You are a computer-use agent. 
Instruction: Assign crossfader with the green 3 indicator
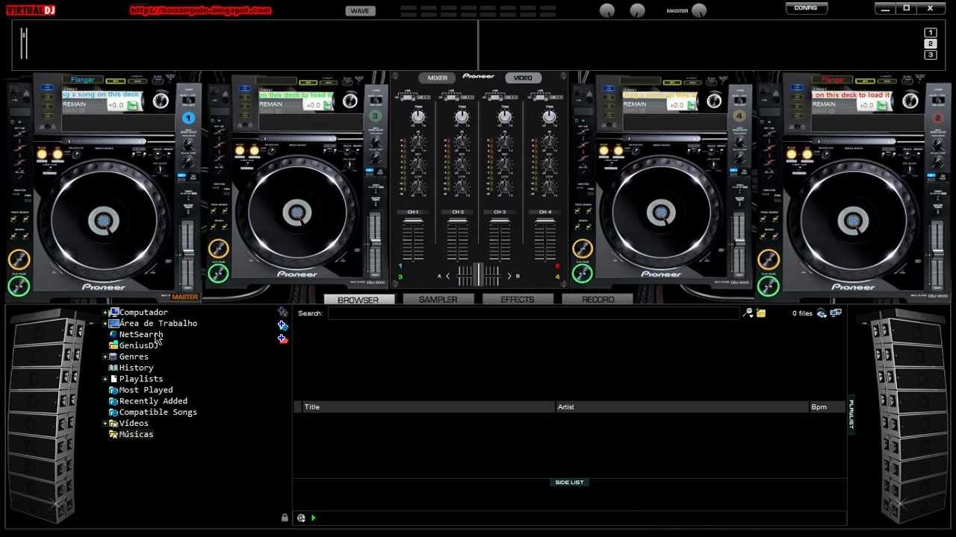point(400,277)
